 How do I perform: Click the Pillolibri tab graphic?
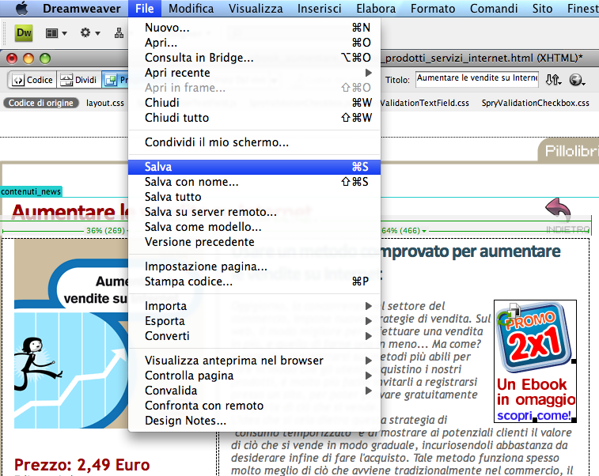[x=569, y=151]
